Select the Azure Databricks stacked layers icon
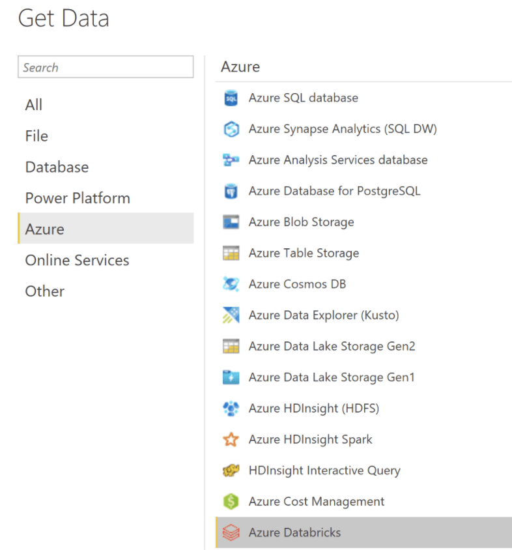Image resolution: width=512 pixels, height=550 pixels. coord(231,533)
